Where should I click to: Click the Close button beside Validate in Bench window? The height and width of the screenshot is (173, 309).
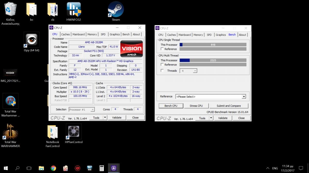tap(241, 118)
